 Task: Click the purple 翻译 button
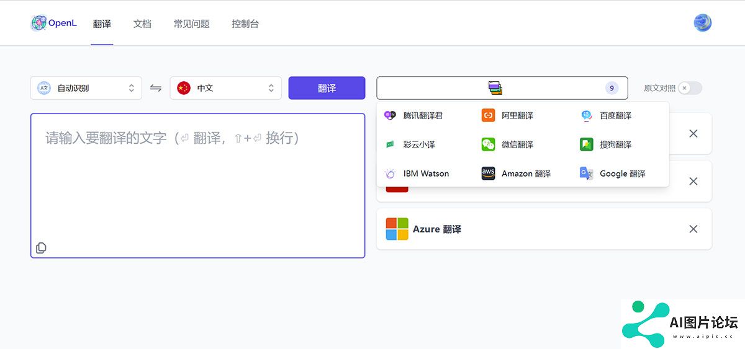tap(327, 88)
